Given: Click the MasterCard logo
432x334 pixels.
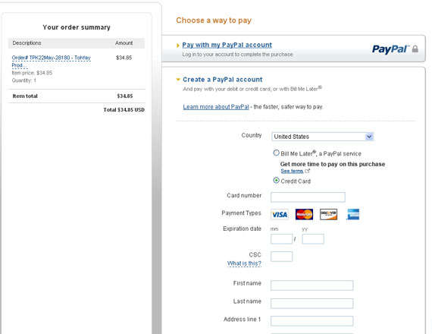Looking at the screenshot, I should [304, 214].
